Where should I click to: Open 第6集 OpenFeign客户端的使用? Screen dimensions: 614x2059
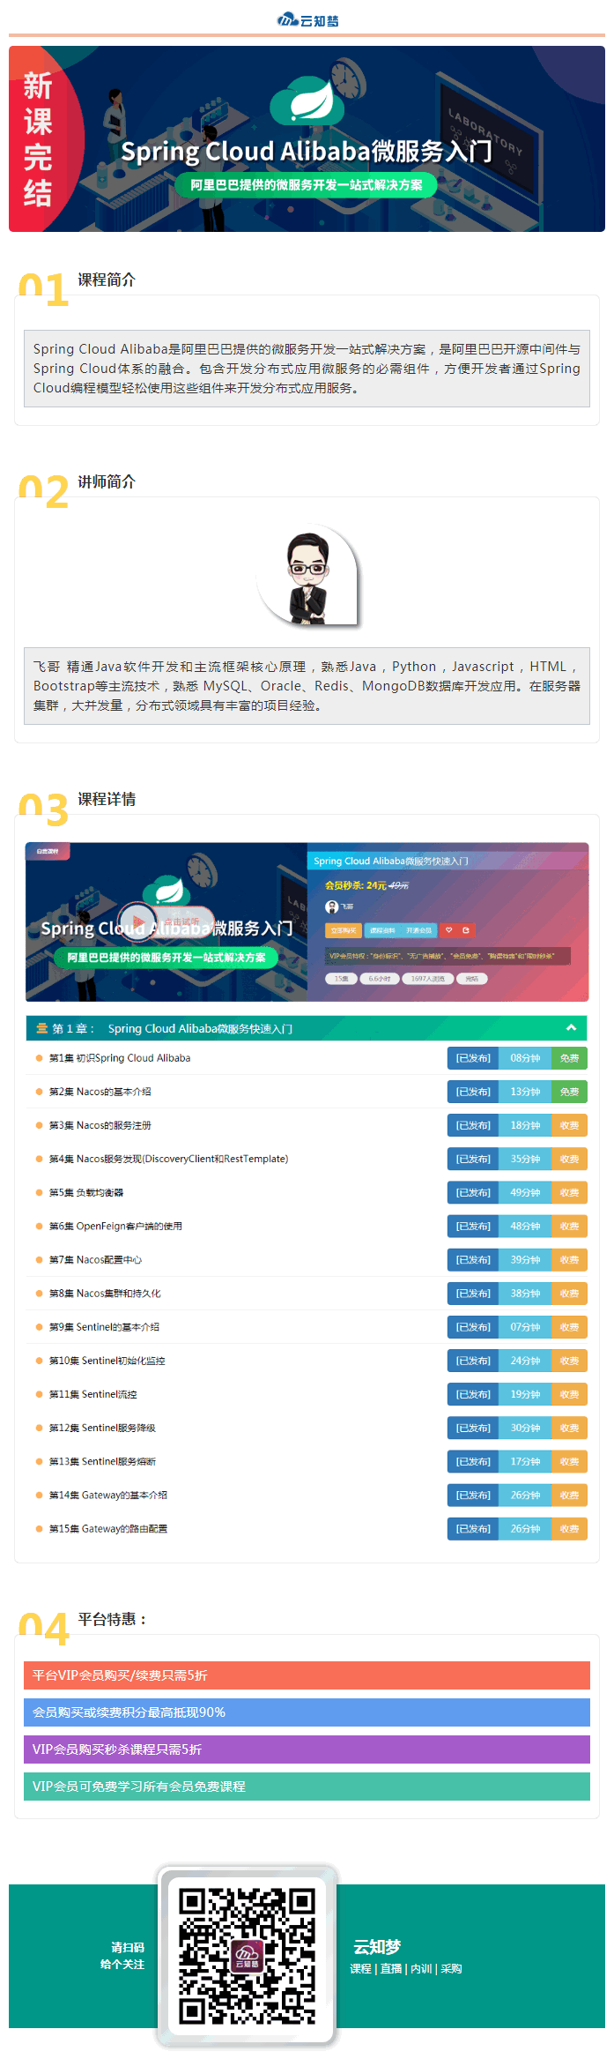click(x=115, y=1226)
